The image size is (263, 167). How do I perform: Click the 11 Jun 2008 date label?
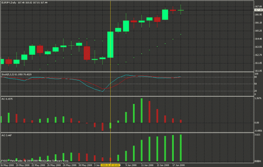tap(147, 165)
